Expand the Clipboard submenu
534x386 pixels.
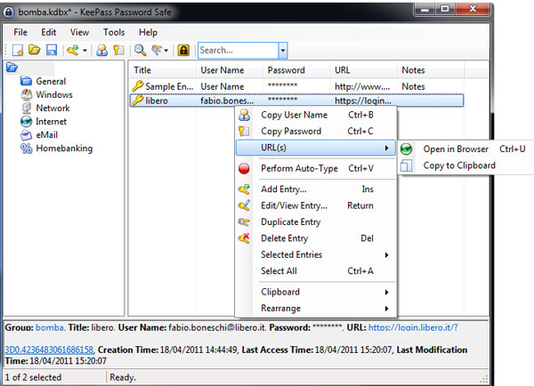click(316, 292)
